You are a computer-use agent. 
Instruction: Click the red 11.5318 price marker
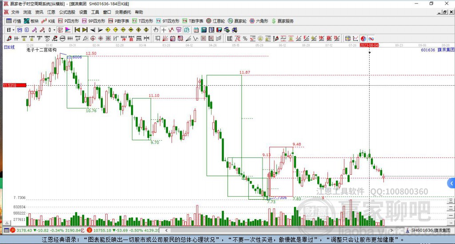click(x=15, y=85)
